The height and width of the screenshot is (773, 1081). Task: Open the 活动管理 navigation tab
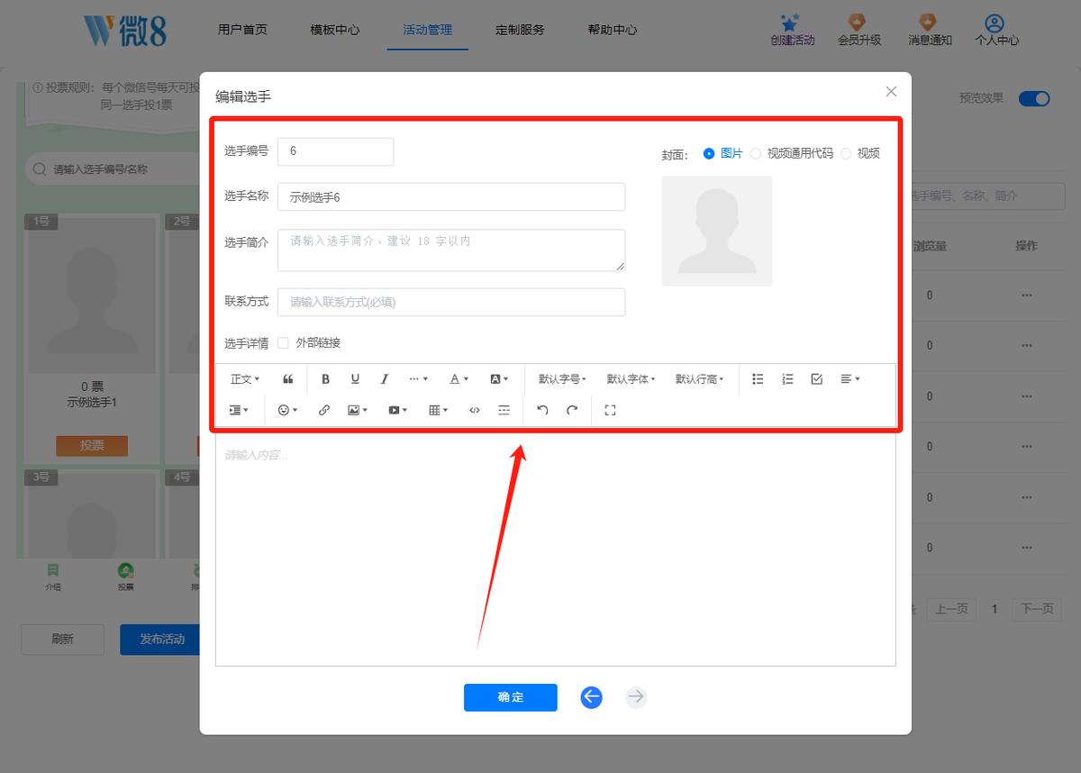click(x=428, y=30)
